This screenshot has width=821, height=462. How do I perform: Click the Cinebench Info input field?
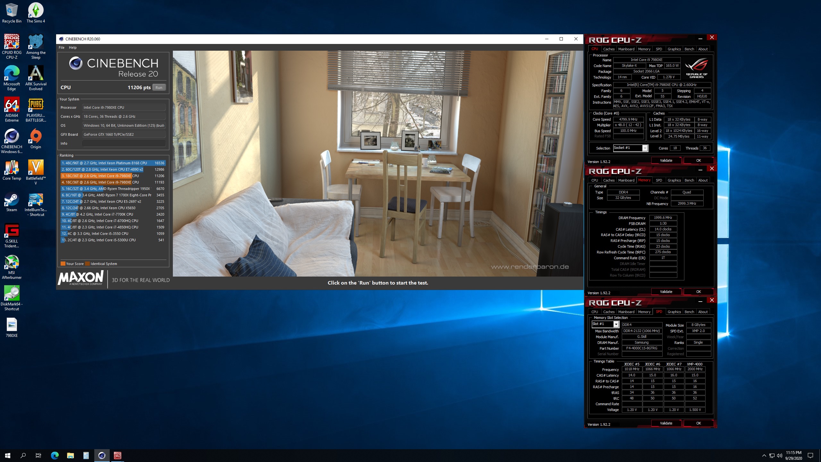coord(124,143)
